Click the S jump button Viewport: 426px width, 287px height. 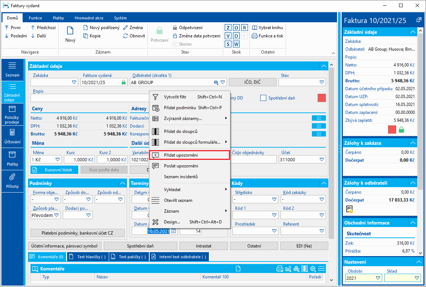pos(228,44)
